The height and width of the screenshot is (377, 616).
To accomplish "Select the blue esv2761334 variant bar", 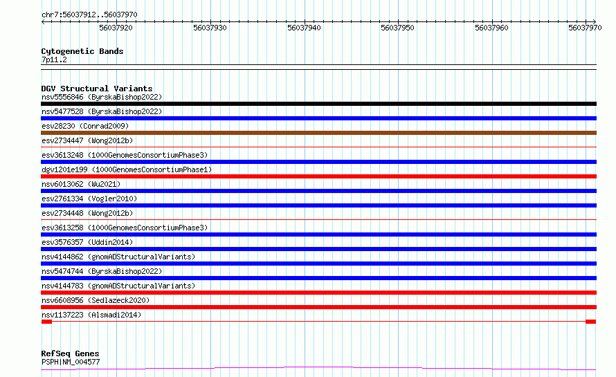I will pos(318,205).
